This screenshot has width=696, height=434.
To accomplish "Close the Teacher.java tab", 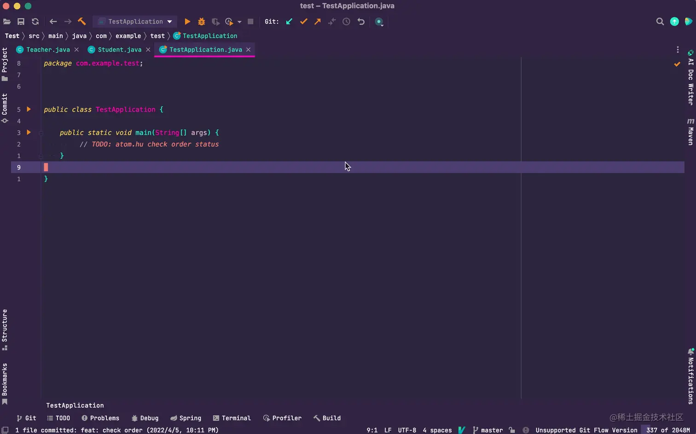I will pyautogui.click(x=76, y=50).
